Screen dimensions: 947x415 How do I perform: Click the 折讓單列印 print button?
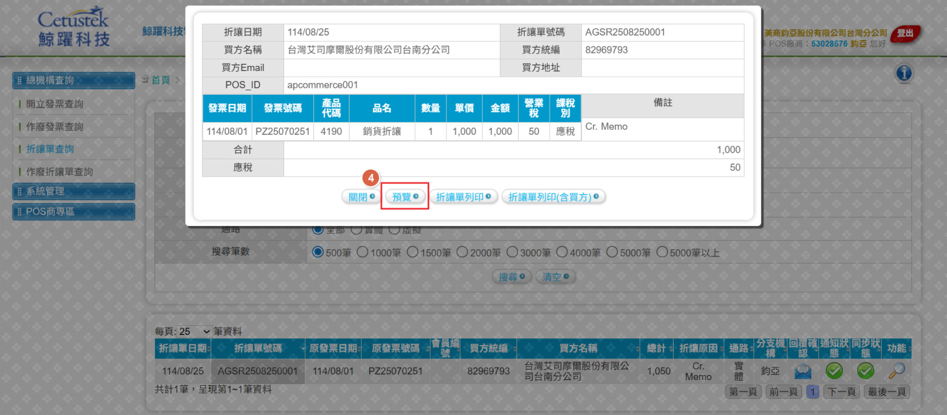click(463, 197)
